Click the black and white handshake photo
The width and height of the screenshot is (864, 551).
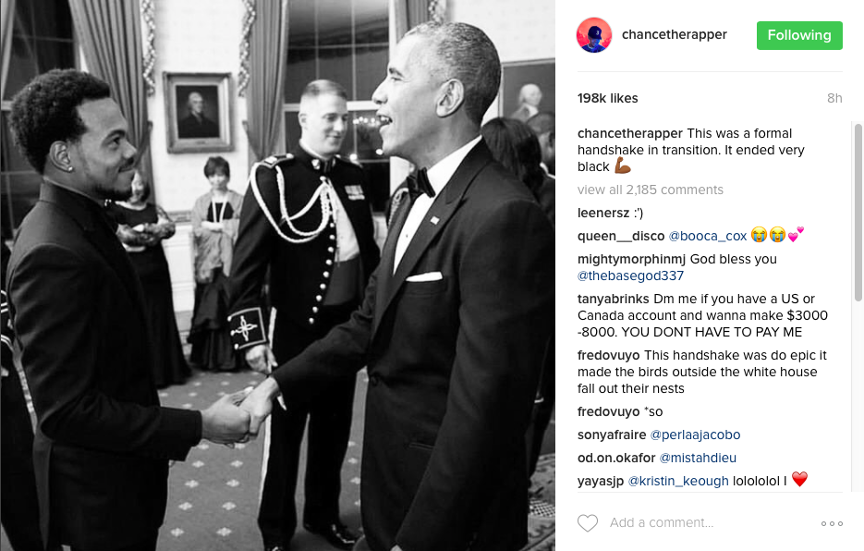pos(278,275)
